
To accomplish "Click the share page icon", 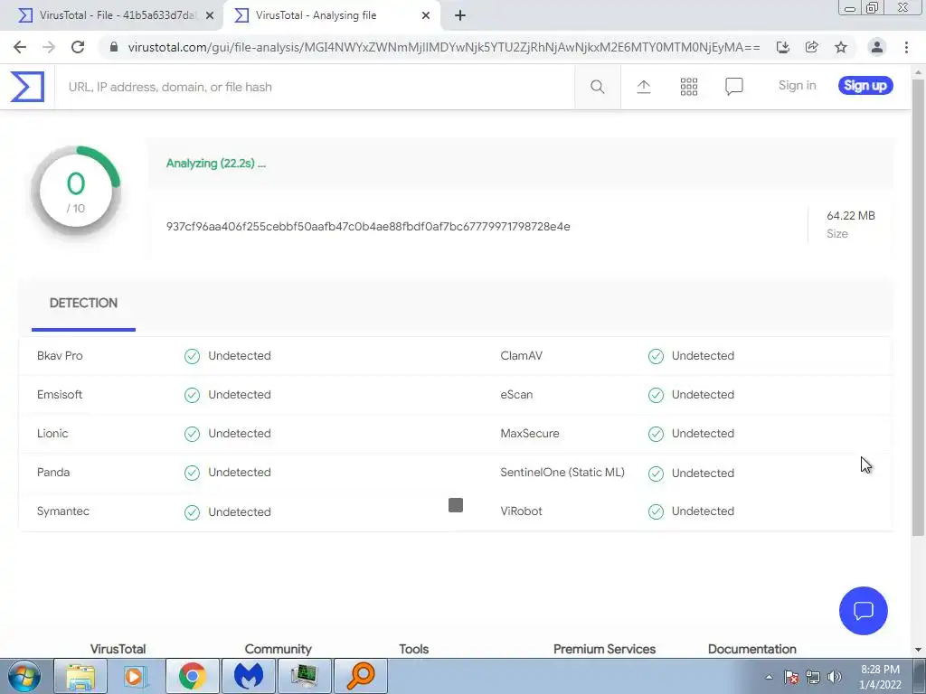I will coord(811,47).
